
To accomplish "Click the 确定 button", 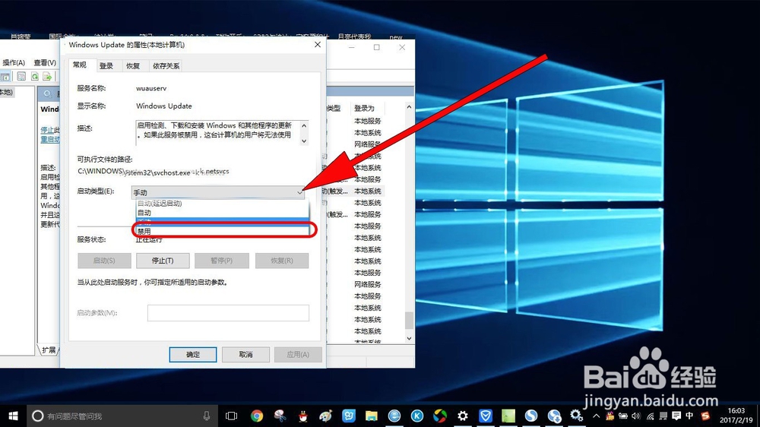I will (x=193, y=354).
